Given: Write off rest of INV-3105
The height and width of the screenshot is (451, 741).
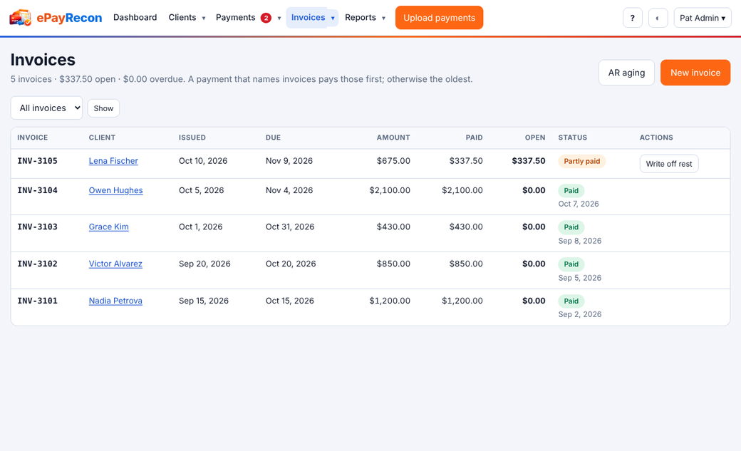Looking at the screenshot, I should (669, 164).
